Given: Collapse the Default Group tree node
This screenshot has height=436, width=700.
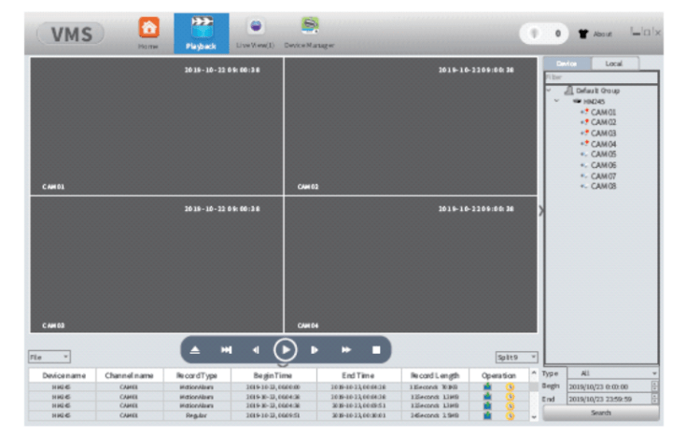Looking at the screenshot, I should pyautogui.click(x=550, y=91).
